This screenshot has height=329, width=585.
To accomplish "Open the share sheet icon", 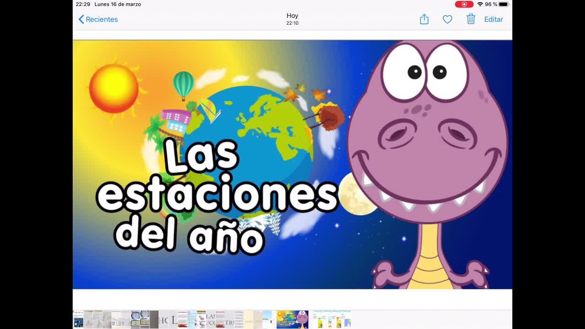I will point(424,19).
